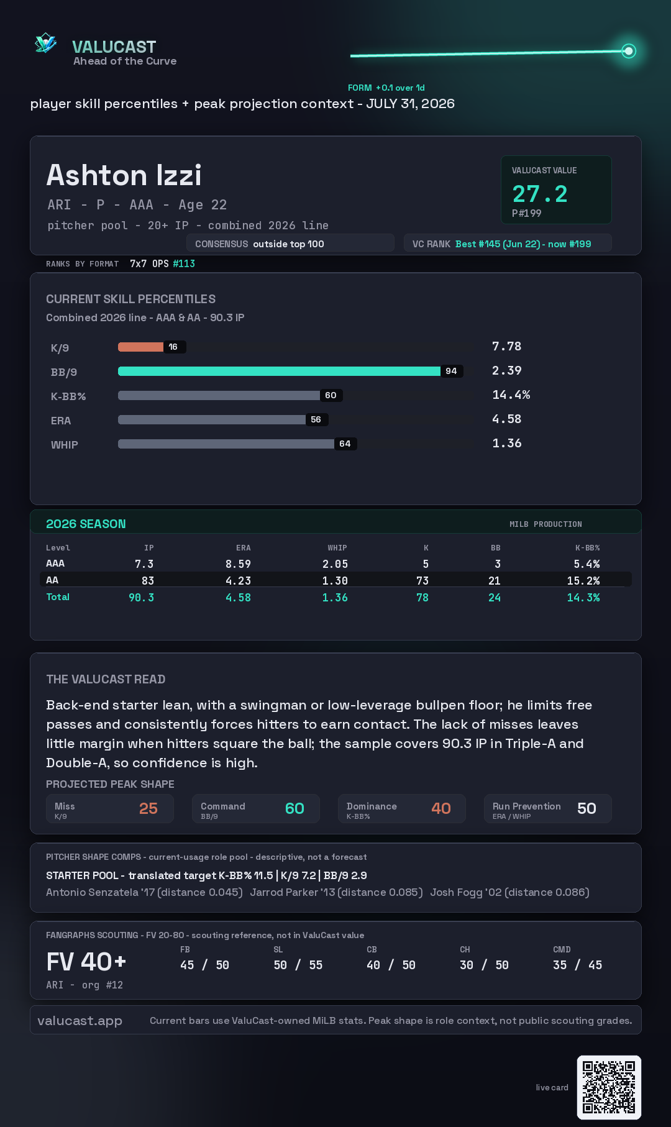Click the Run Prevention 50 card

[x=548, y=808]
